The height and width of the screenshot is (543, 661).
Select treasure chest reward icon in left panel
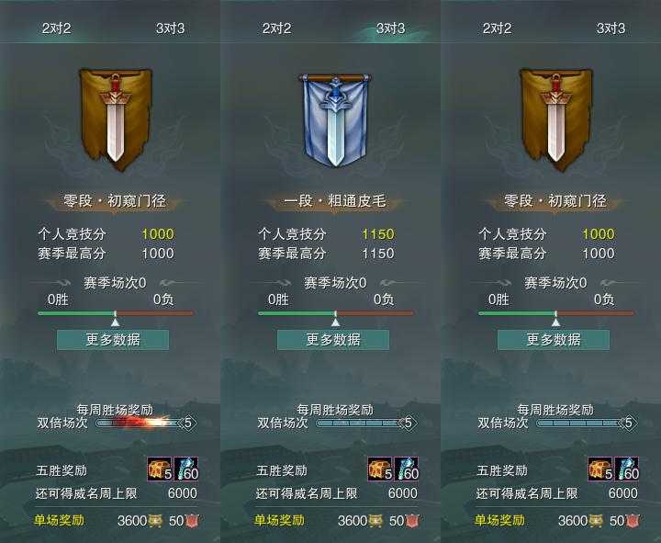(160, 469)
